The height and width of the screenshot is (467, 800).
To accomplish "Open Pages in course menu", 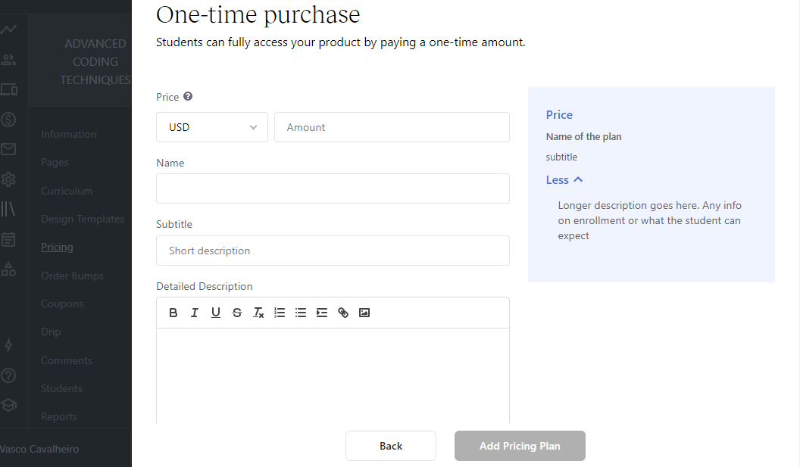I will pos(55,162).
